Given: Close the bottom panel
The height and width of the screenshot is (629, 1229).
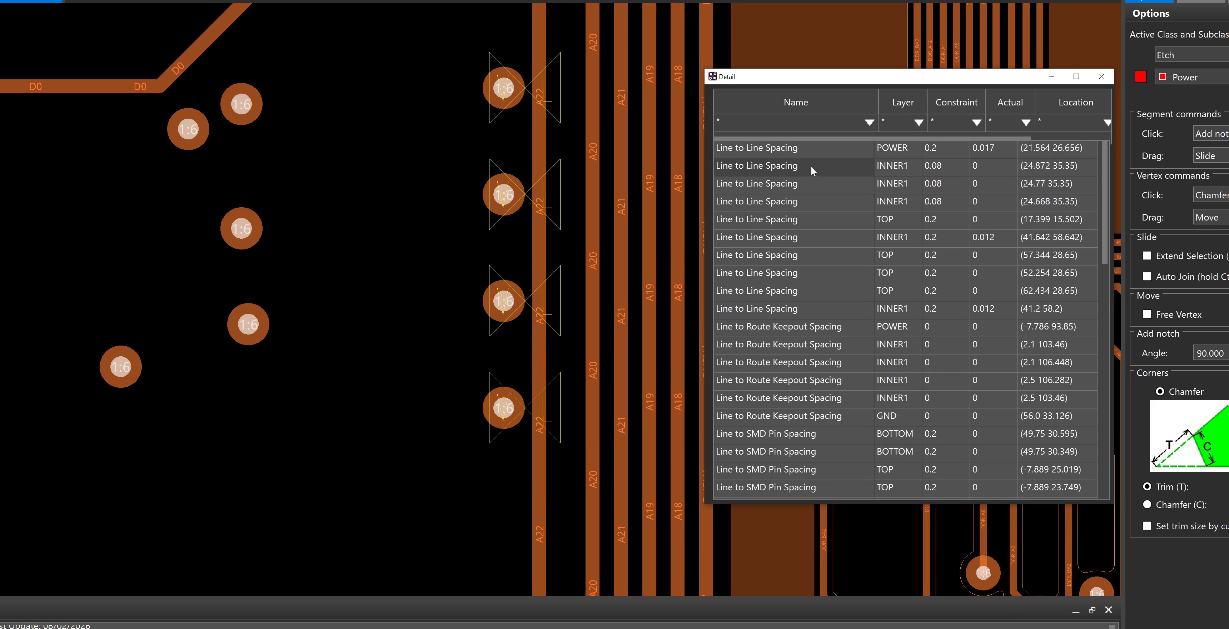Looking at the screenshot, I should (1108, 610).
